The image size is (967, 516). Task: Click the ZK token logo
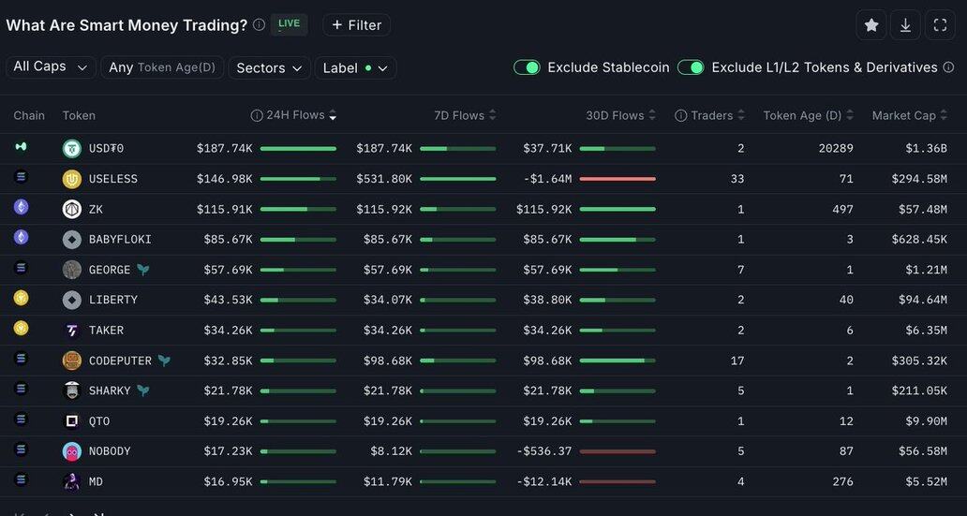coord(72,209)
